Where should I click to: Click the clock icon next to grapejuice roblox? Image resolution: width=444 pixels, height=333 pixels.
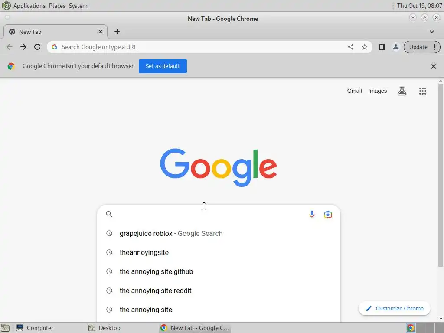[109, 233]
